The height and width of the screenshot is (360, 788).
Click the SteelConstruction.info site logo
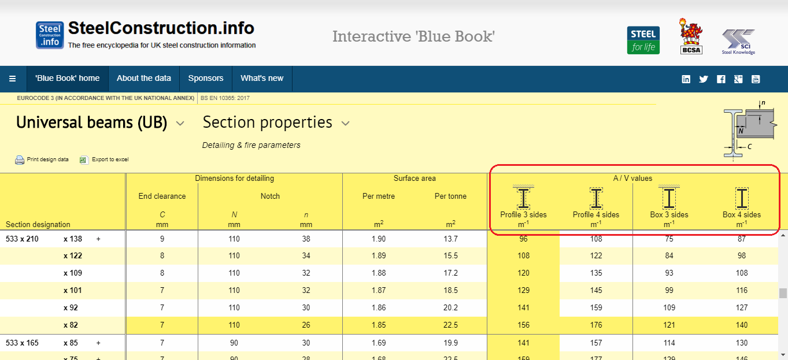tap(50, 35)
